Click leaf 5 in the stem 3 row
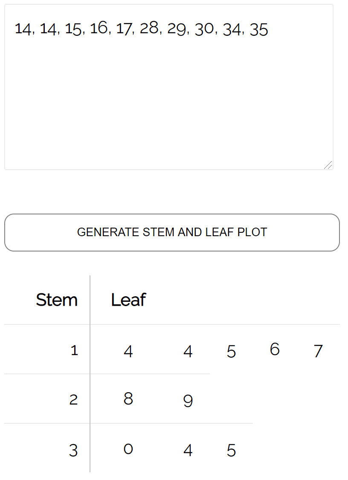The width and height of the screenshot is (348, 480). click(x=231, y=450)
